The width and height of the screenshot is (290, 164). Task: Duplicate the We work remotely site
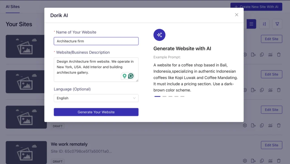pyautogui.click(x=262, y=161)
